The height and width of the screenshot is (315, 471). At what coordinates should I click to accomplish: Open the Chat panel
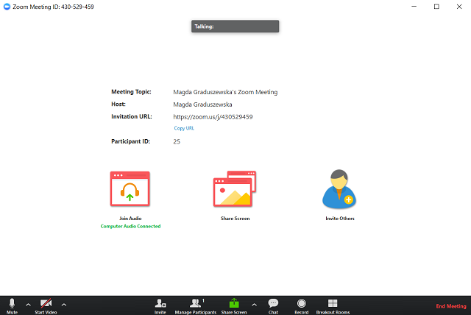[273, 303]
